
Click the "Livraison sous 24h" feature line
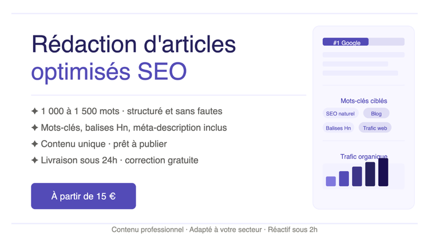(119, 161)
